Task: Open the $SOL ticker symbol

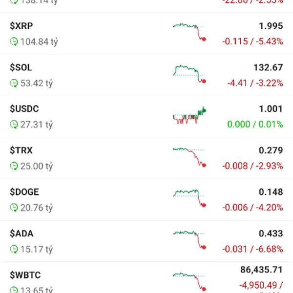Action: pyautogui.click(x=21, y=67)
